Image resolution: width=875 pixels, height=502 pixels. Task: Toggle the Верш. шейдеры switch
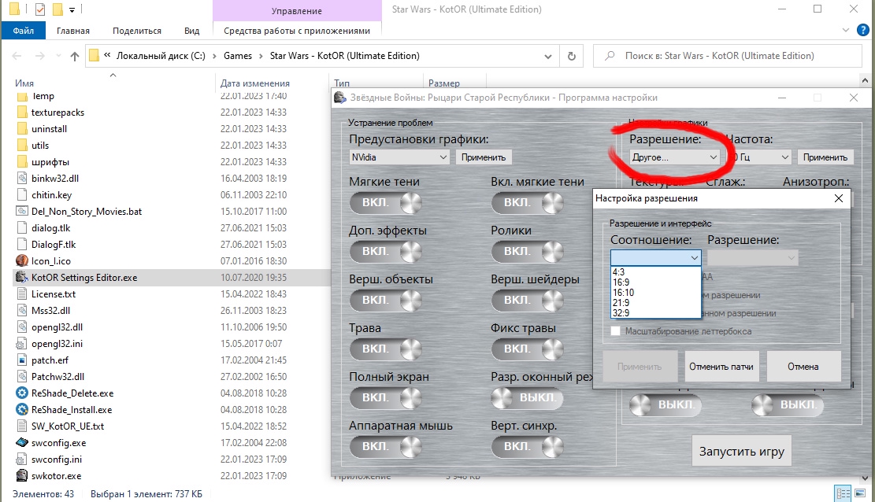[x=528, y=300]
